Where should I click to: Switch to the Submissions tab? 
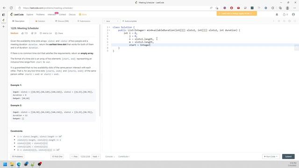84,21
